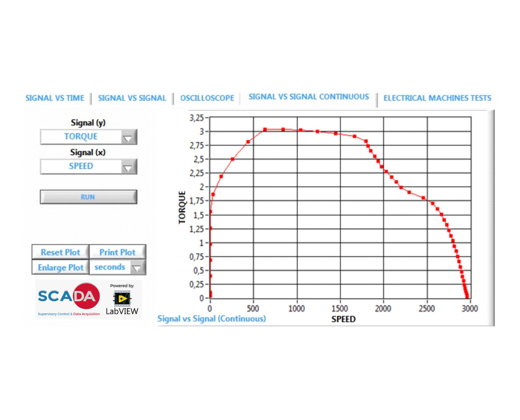Viewport: 520px width, 420px height.
Task: Switch to the SIGNAL VS SIGNAL tab
Action: pyautogui.click(x=132, y=98)
